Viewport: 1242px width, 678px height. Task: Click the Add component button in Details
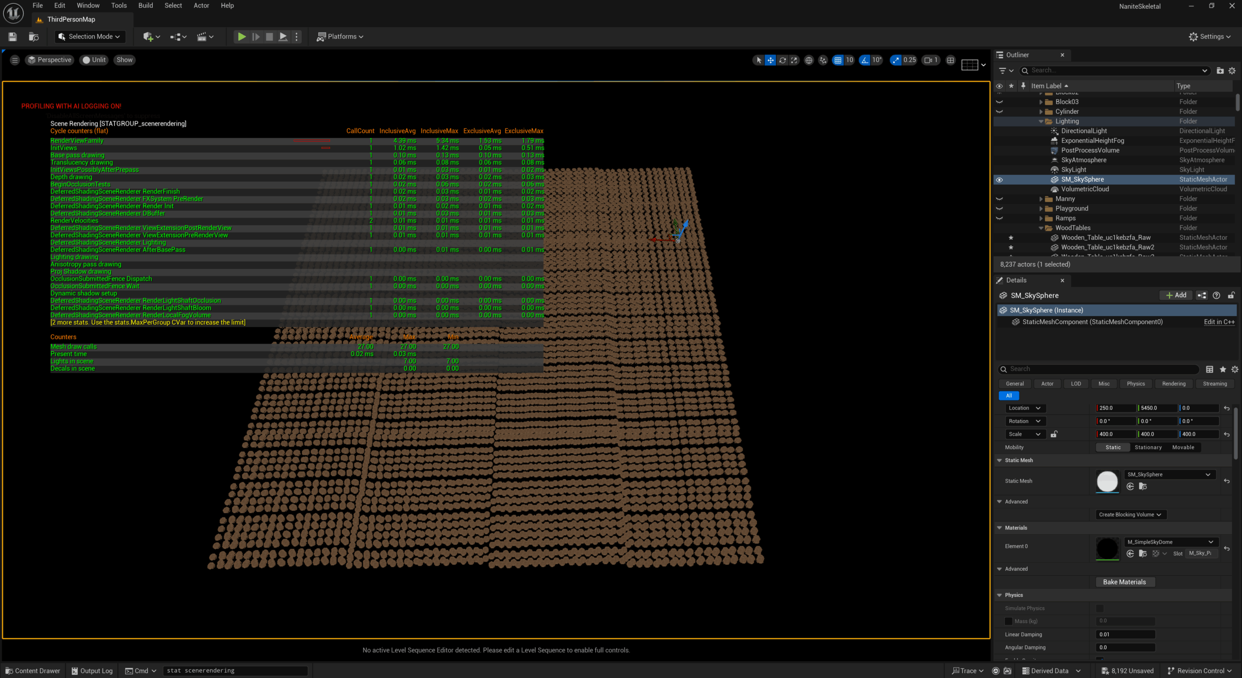pos(1176,295)
